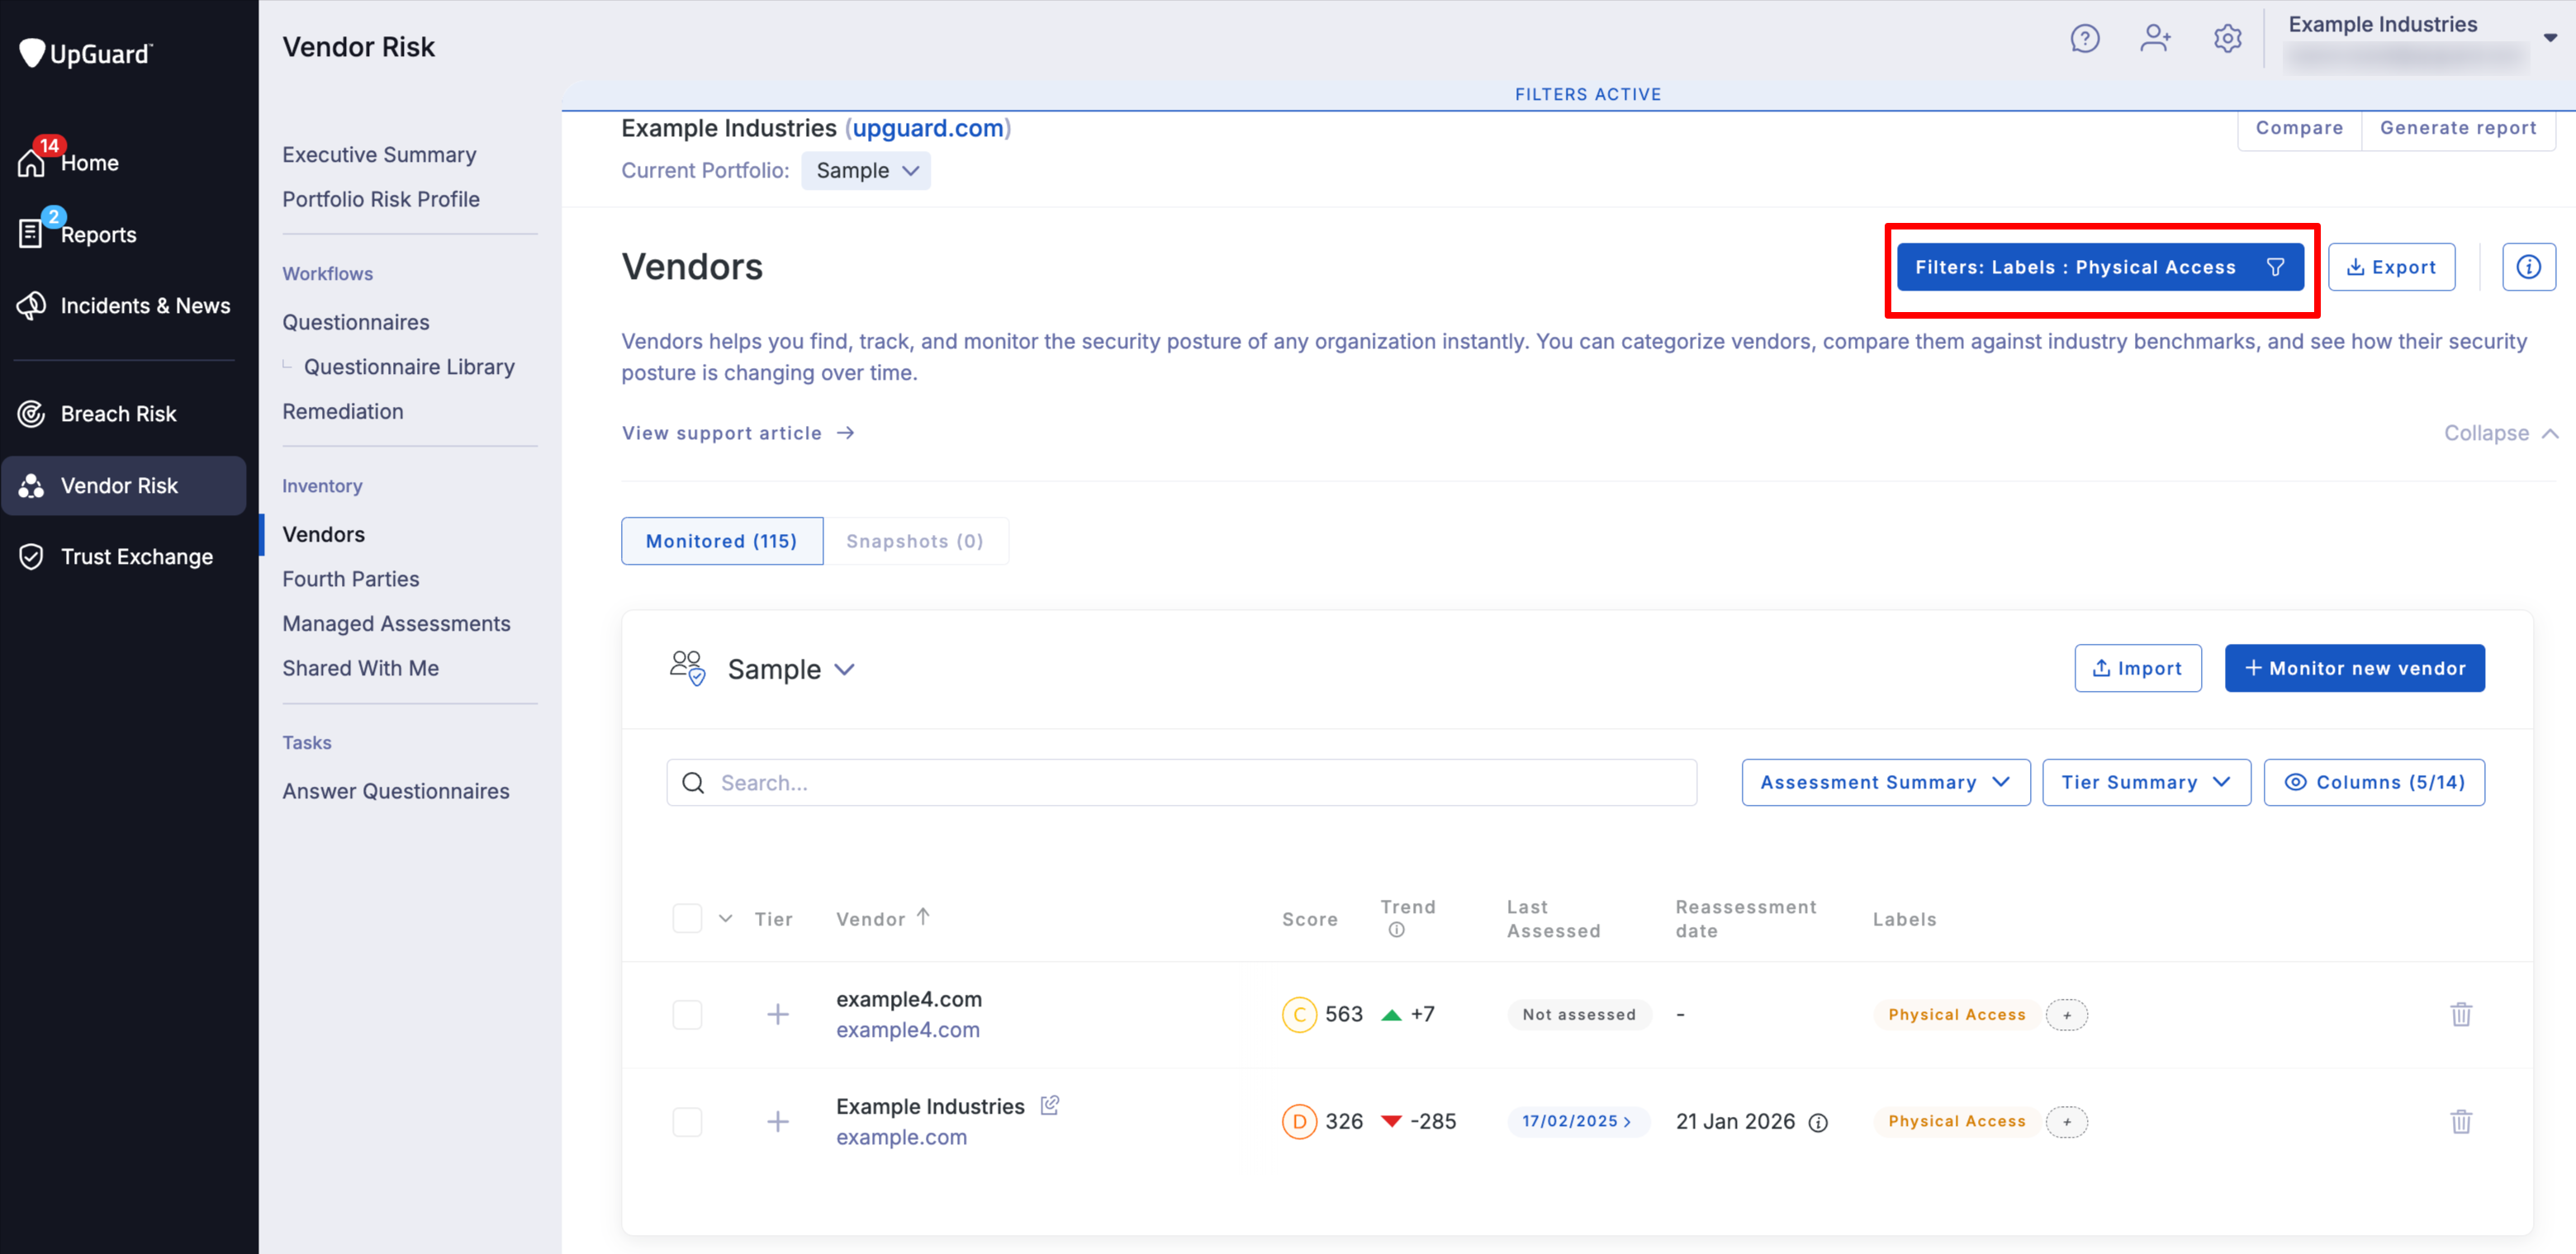
Task: Open the View support article link
Action: pyautogui.click(x=738, y=433)
